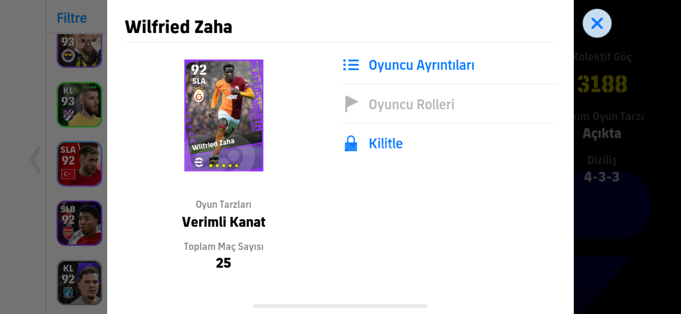Select the KL 93 goalkeeper card
Viewport: 681px width, 314px height.
coord(79,105)
